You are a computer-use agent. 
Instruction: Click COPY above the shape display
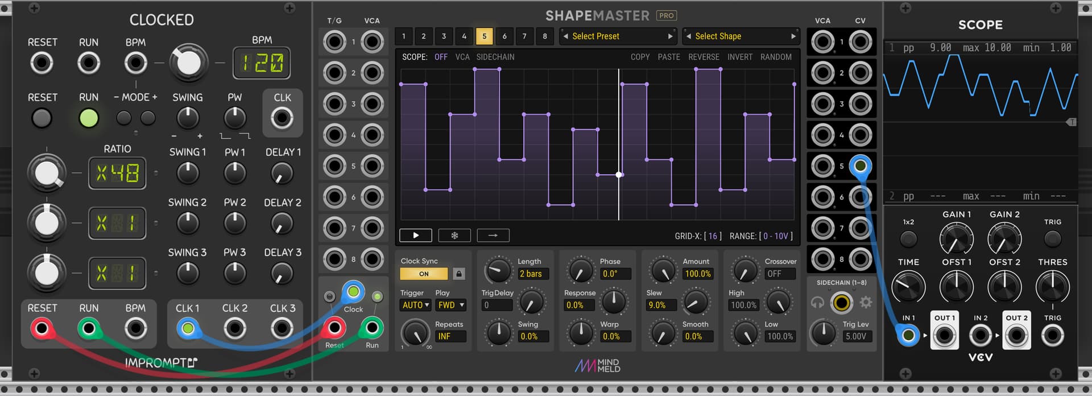(x=640, y=57)
